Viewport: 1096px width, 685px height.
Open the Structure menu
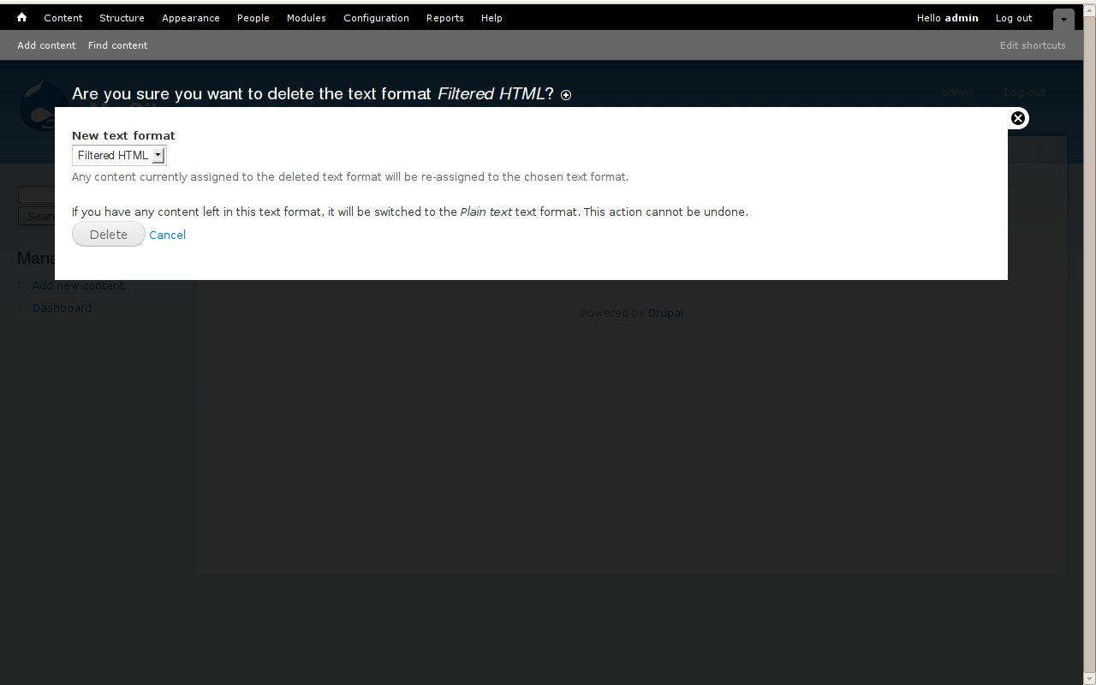click(122, 17)
